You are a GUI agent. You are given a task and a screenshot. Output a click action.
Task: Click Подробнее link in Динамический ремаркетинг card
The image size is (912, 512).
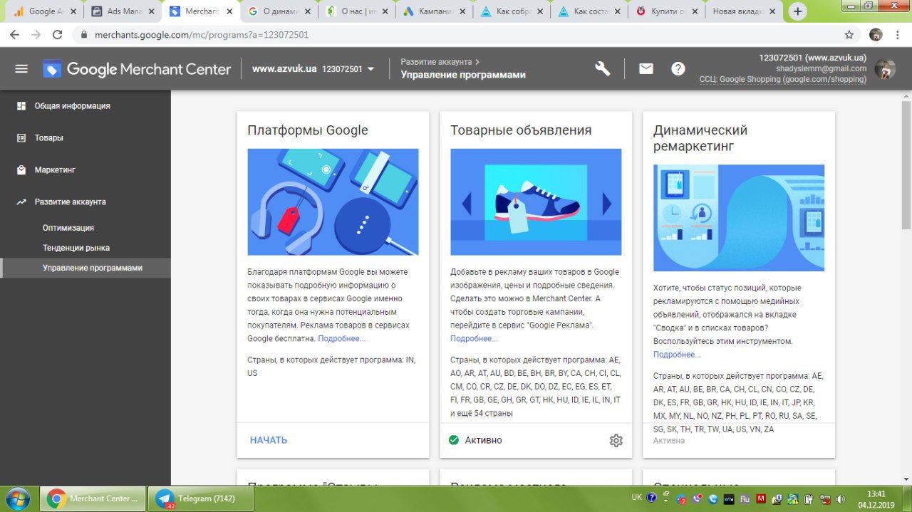pos(677,355)
